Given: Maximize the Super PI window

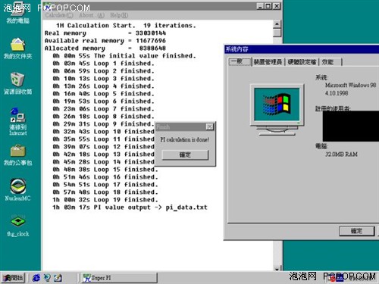Looking at the screenshot, I should 268,6.
